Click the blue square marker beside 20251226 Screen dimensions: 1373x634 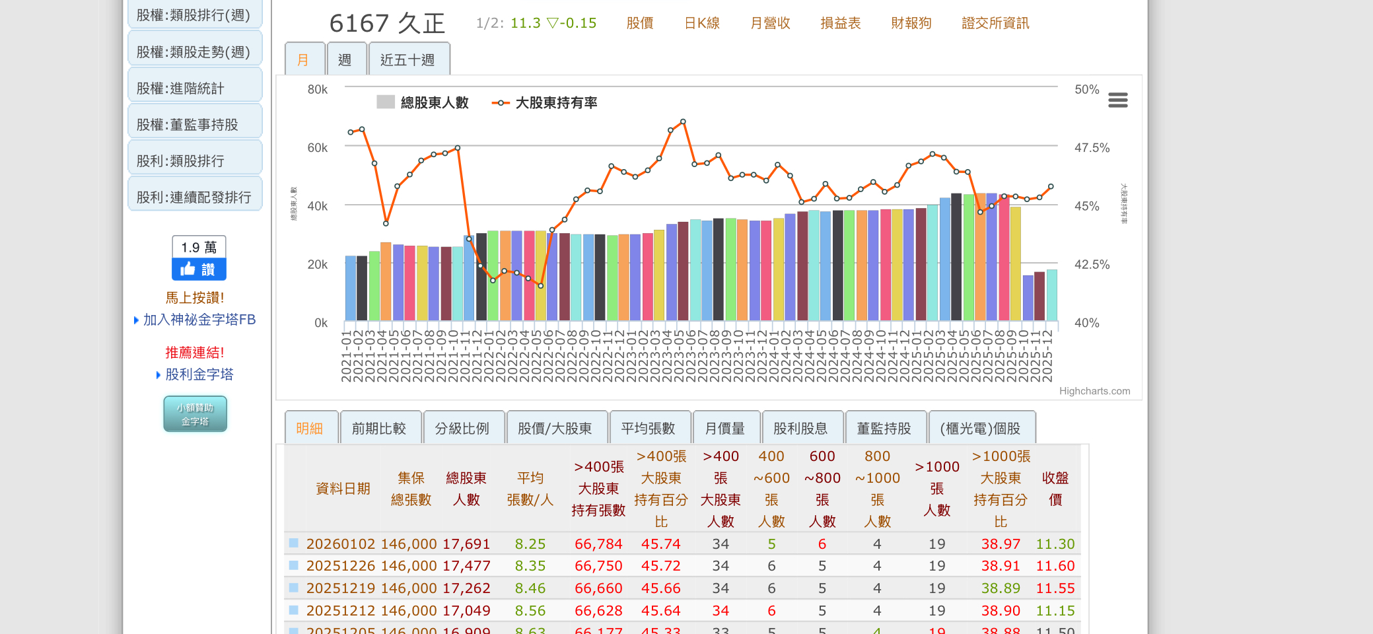click(294, 565)
